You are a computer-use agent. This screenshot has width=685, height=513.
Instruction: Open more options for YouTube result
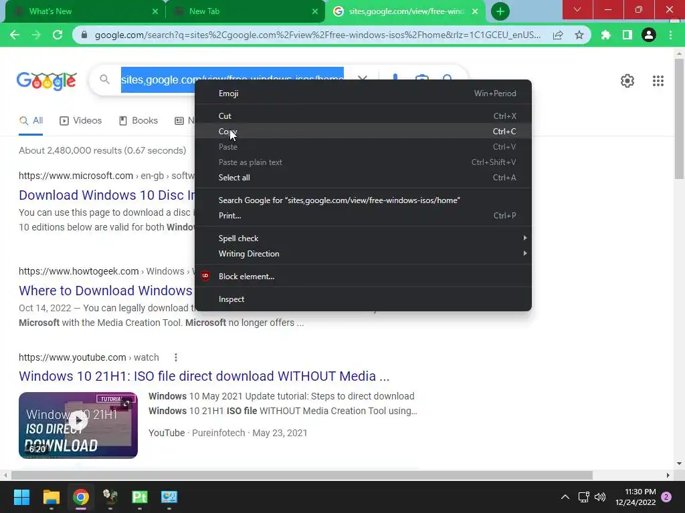click(176, 358)
